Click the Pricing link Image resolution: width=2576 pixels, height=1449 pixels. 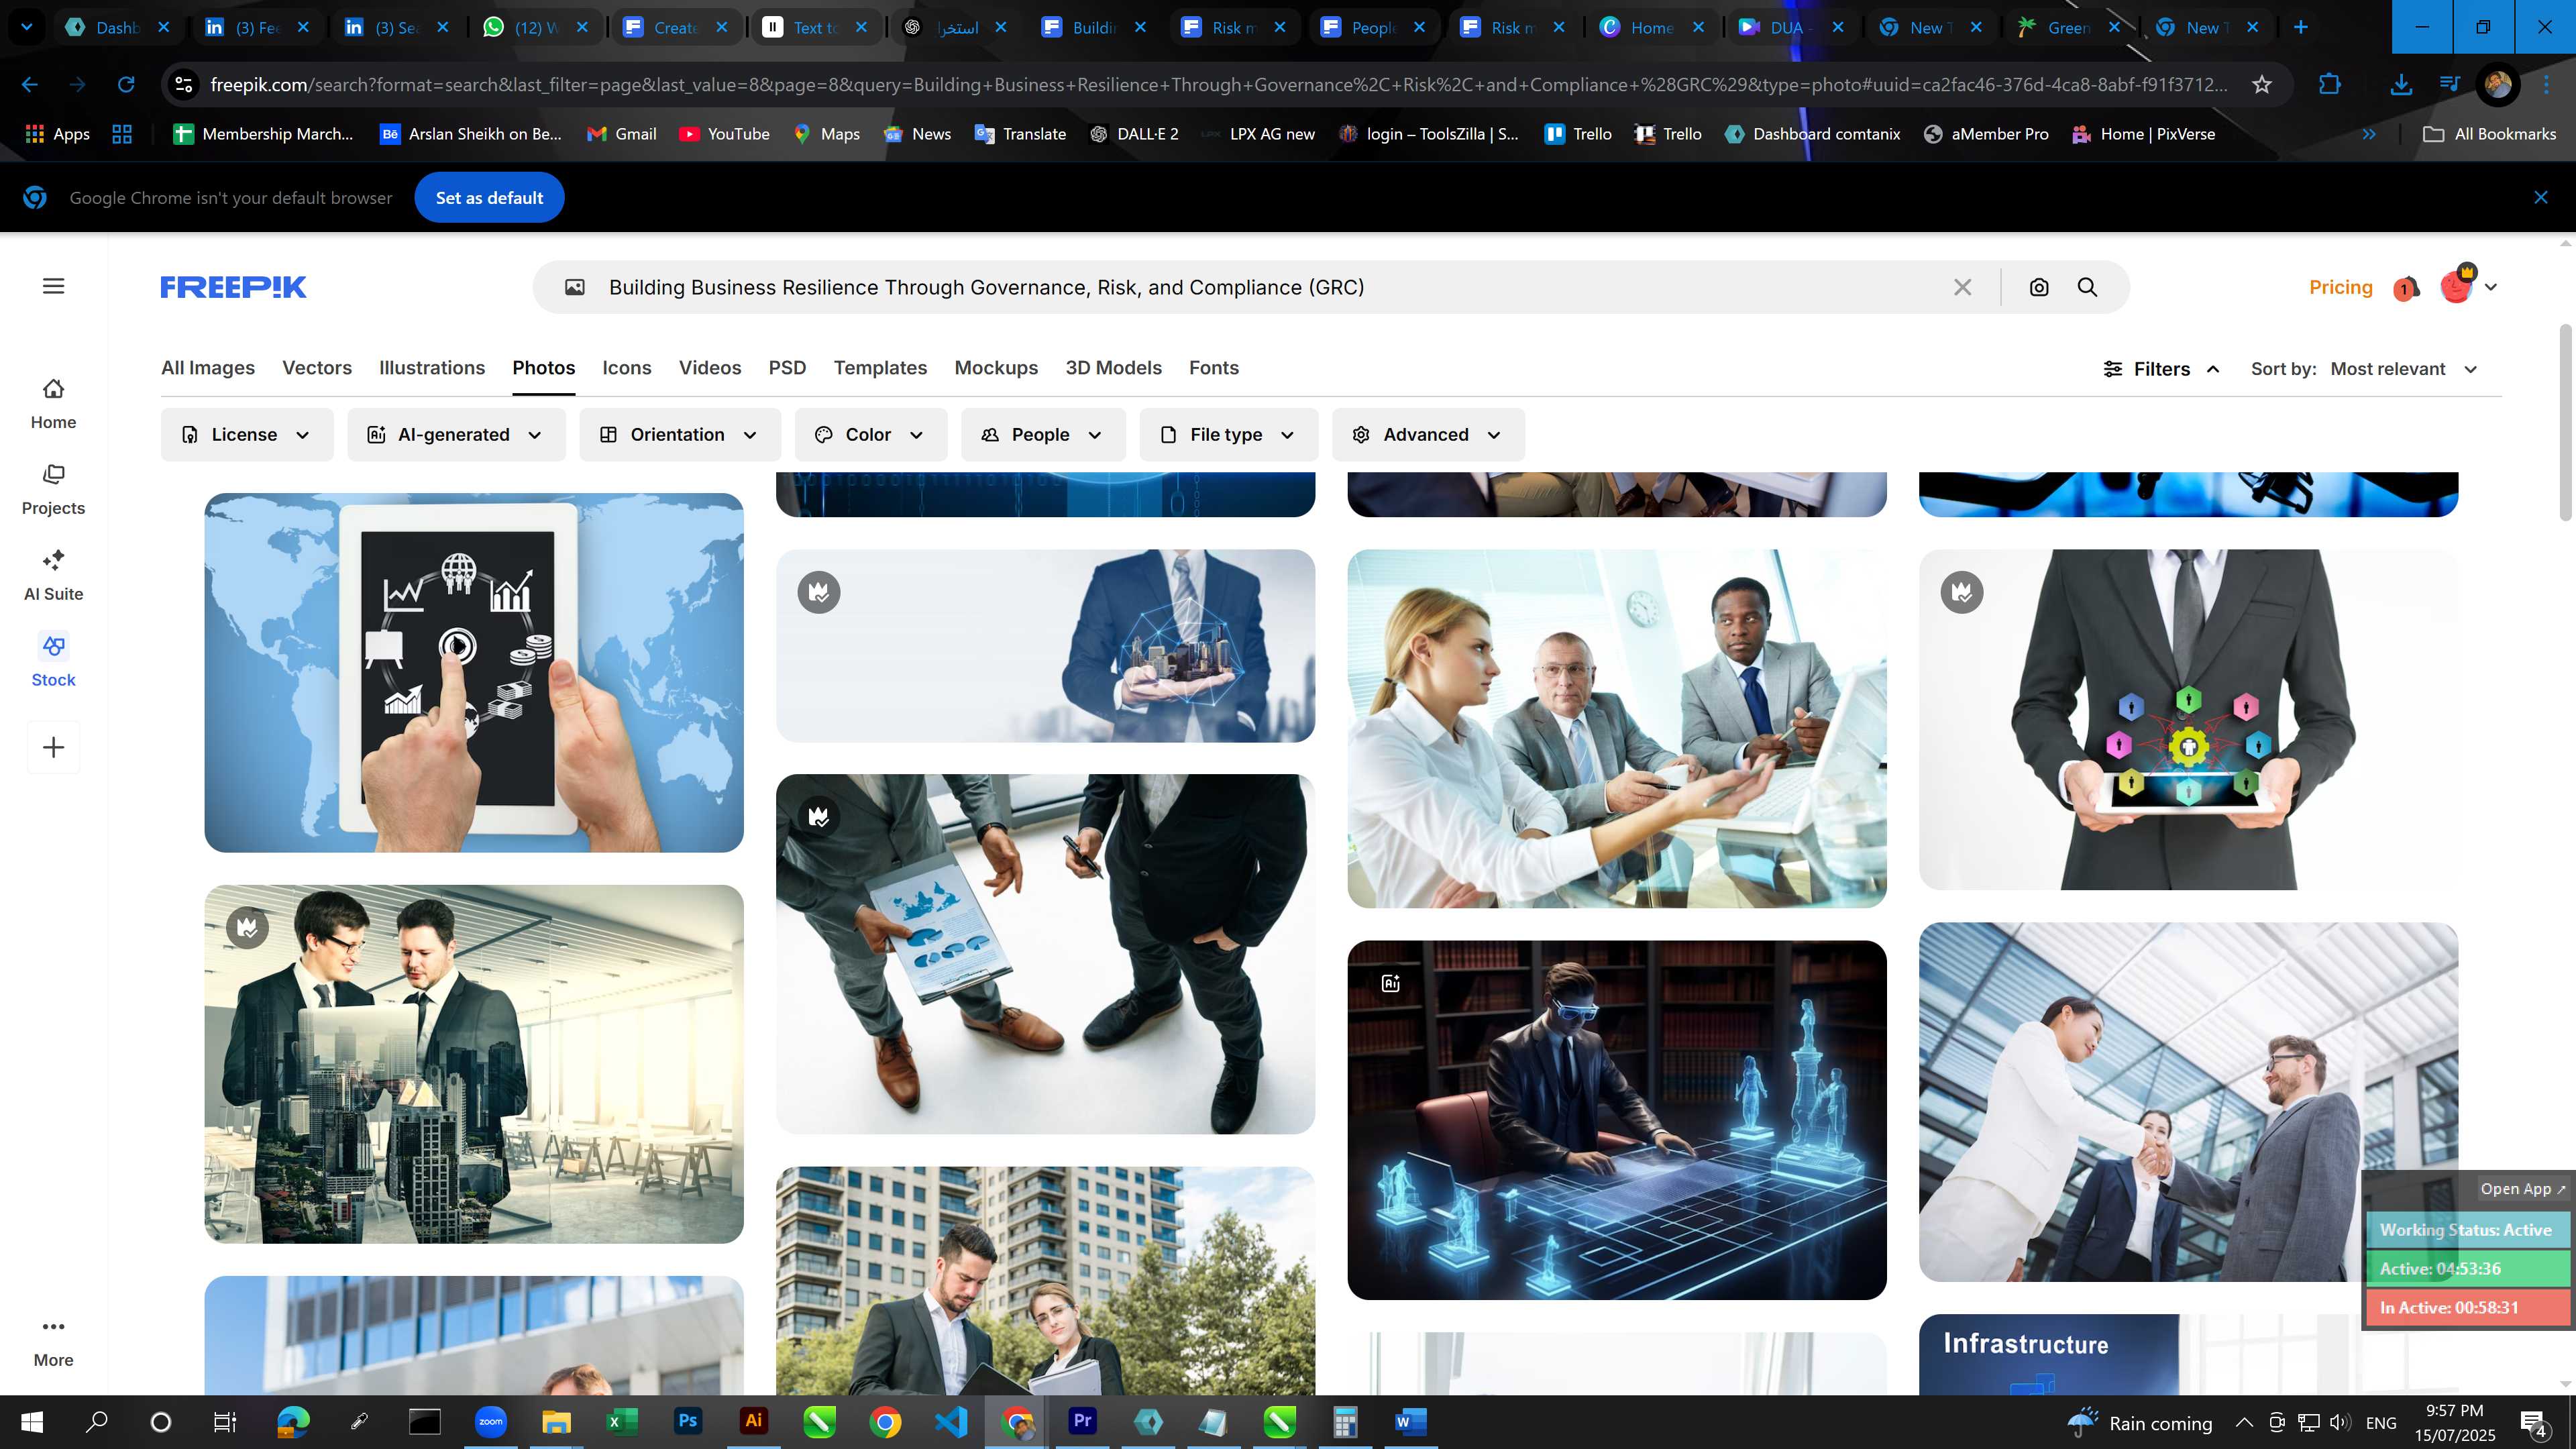pyautogui.click(x=2340, y=288)
